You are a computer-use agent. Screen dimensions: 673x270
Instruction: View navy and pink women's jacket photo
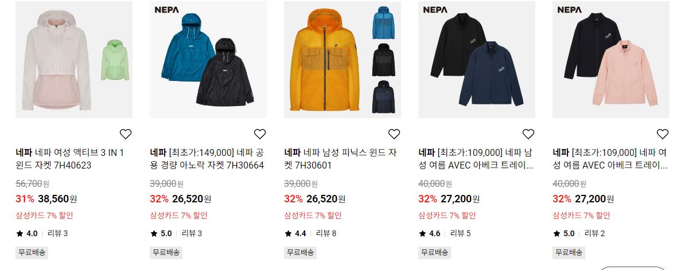[611, 60]
